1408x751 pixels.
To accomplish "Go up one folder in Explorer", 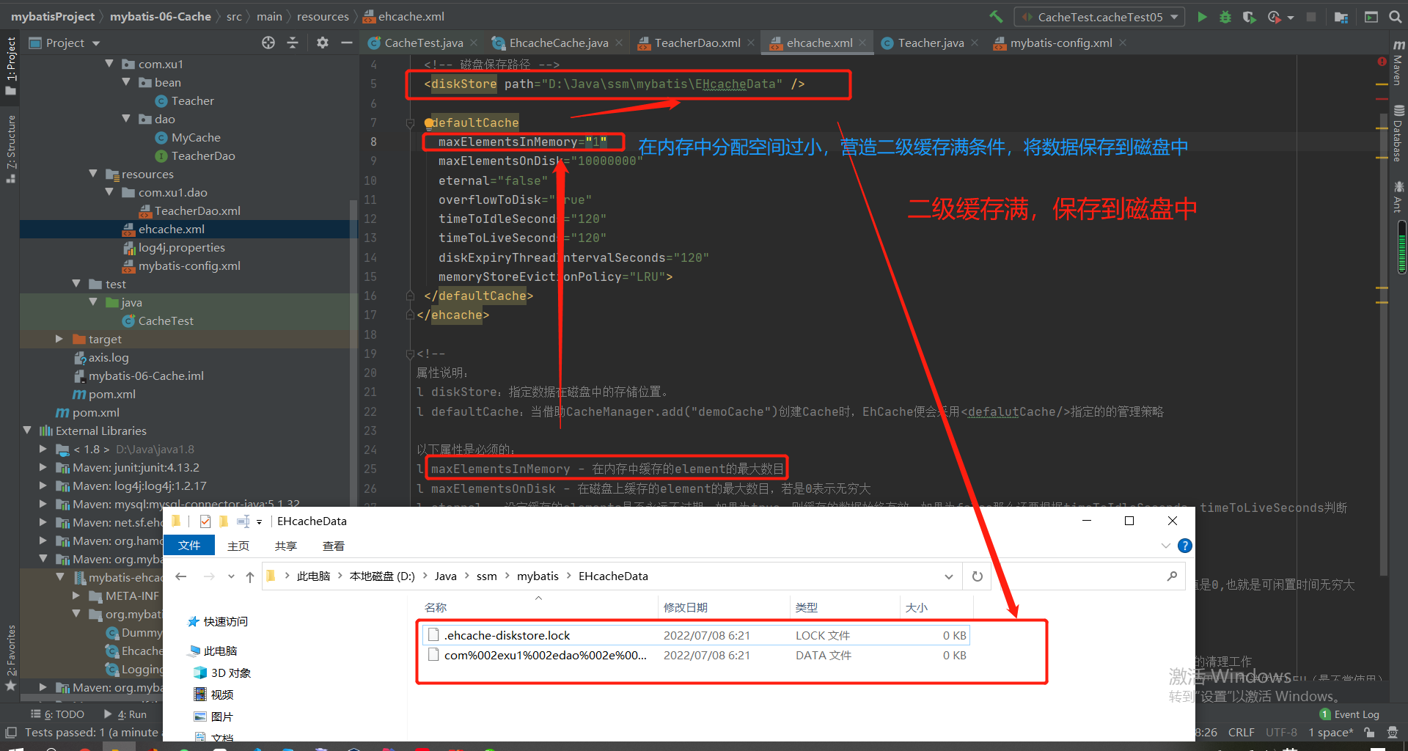I will [250, 576].
